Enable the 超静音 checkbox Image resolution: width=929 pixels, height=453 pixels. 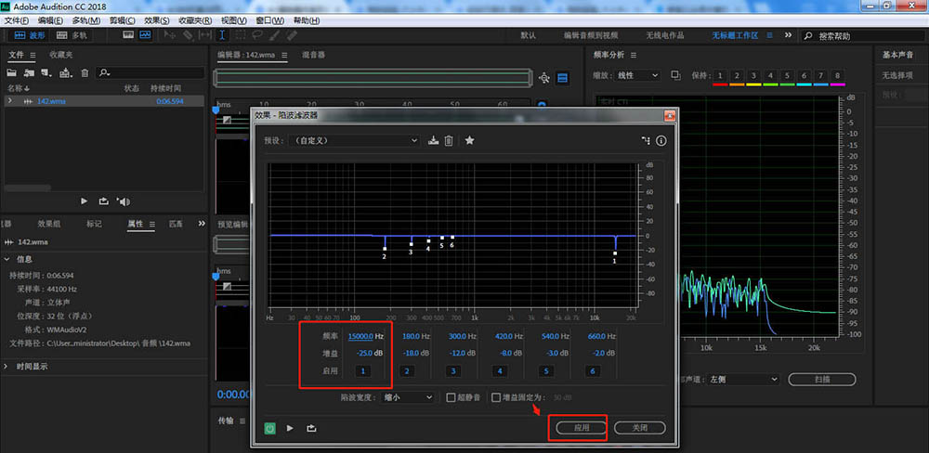point(451,397)
